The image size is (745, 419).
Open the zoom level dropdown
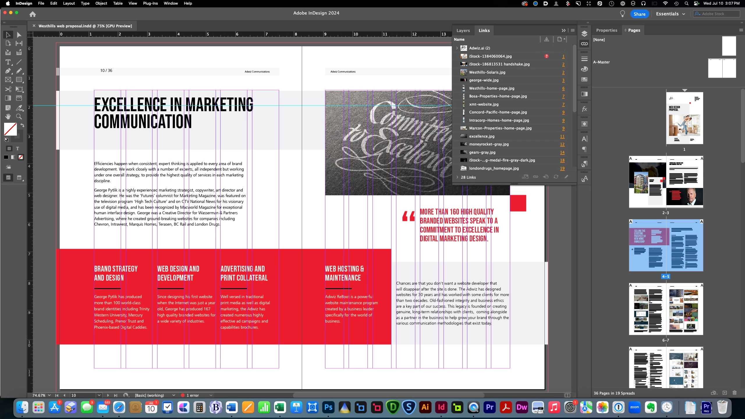click(49, 395)
